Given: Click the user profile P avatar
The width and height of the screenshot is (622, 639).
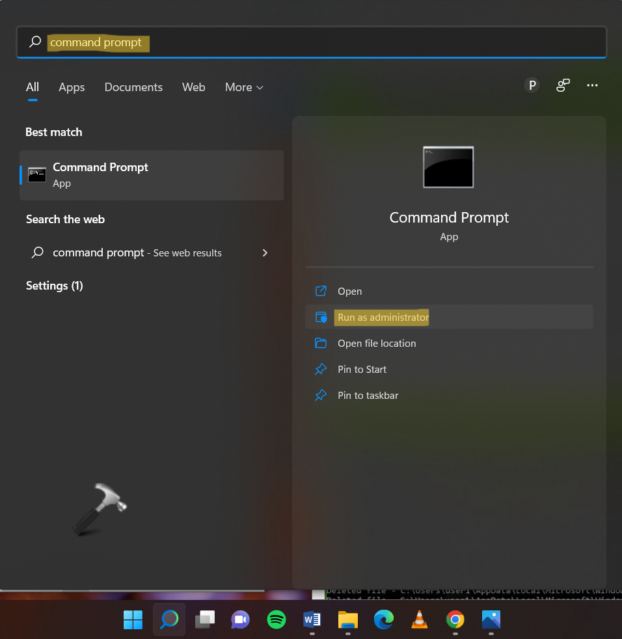Looking at the screenshot, I should tap(532, 85).
